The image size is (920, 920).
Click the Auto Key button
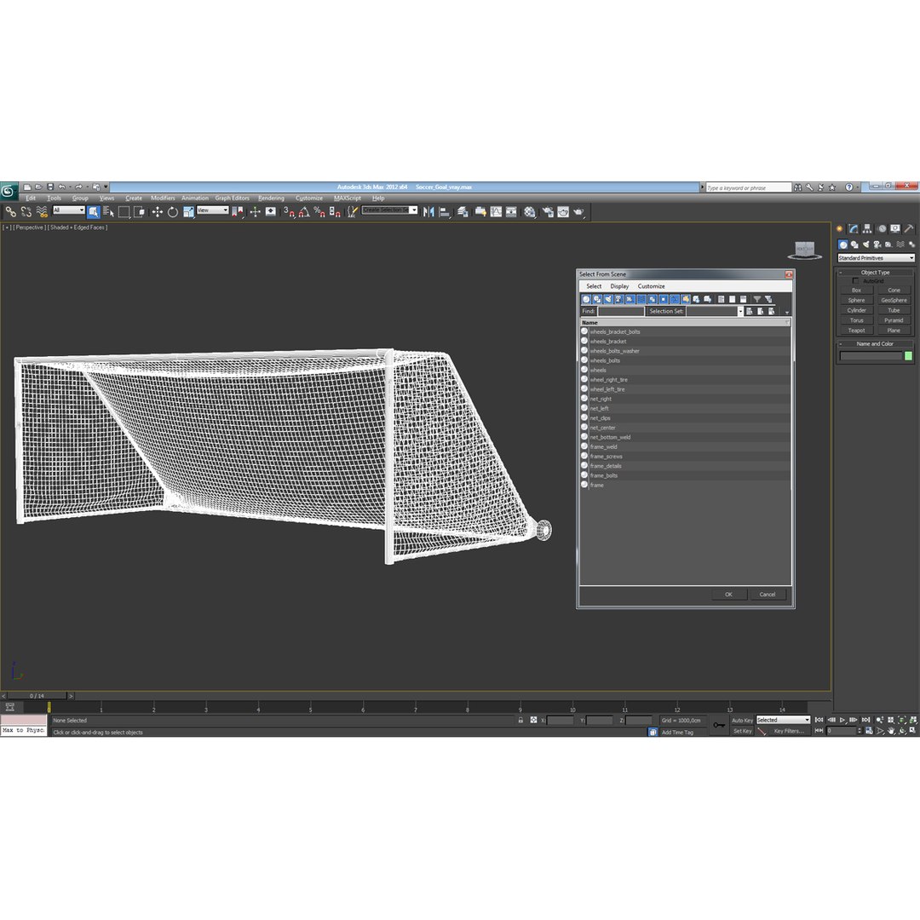(742, 720)
